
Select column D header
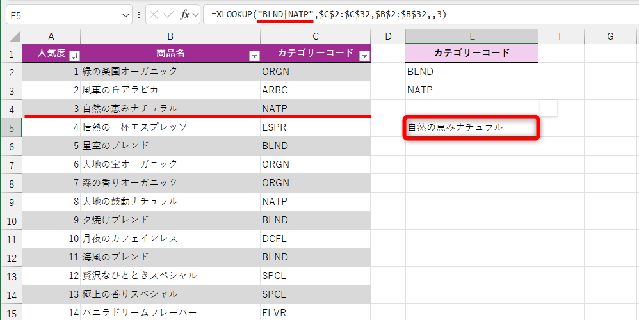point(388,36)
